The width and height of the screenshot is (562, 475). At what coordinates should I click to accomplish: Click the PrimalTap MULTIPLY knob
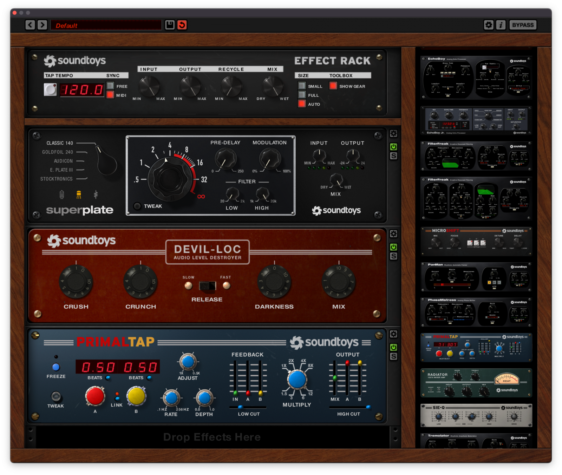297,380
